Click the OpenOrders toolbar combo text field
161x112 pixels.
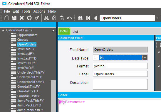[127, 18]
